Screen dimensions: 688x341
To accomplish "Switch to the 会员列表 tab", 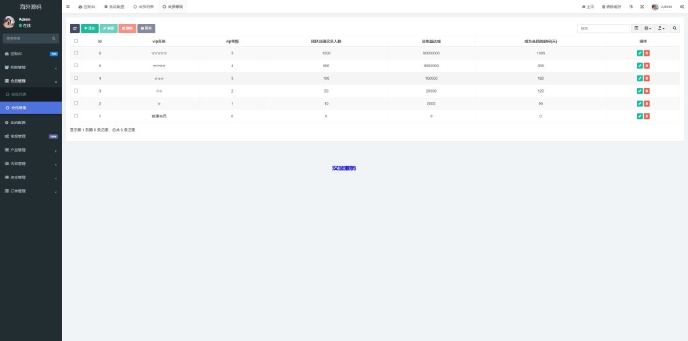I will 143,7.
